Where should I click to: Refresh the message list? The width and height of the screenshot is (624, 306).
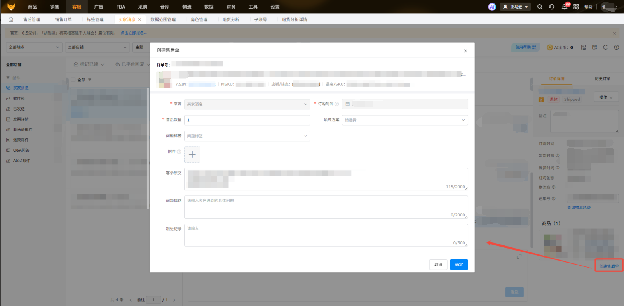click(605, 47)
